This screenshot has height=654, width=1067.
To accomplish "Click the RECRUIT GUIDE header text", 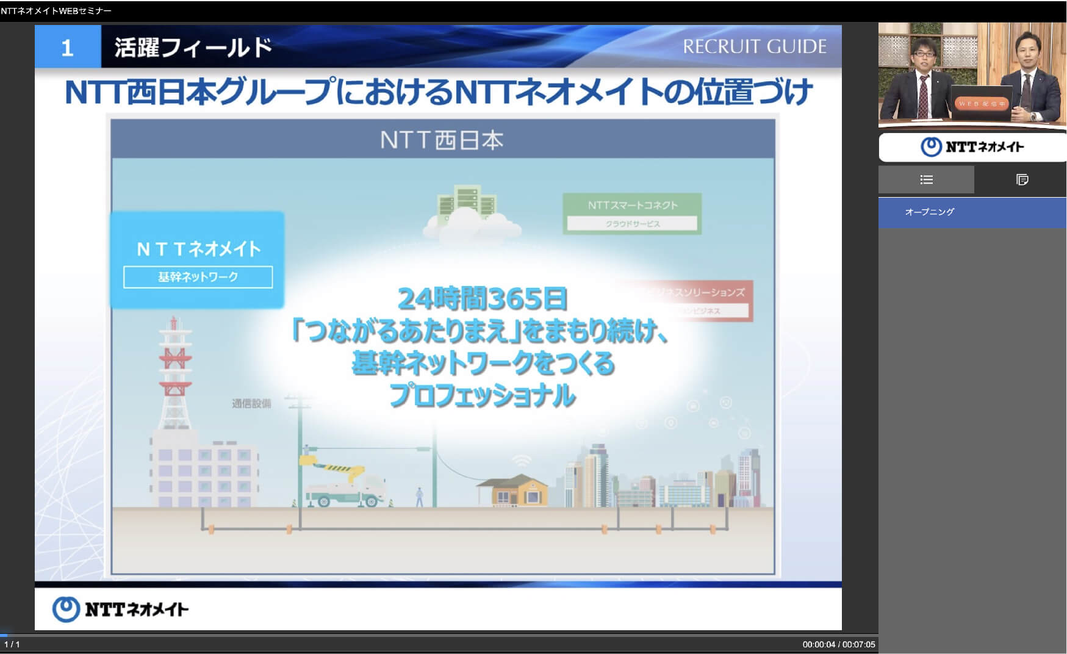I will pos(754,47).
